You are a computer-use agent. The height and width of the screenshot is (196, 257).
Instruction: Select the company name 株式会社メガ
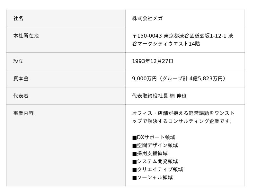(x=147, y=18)
